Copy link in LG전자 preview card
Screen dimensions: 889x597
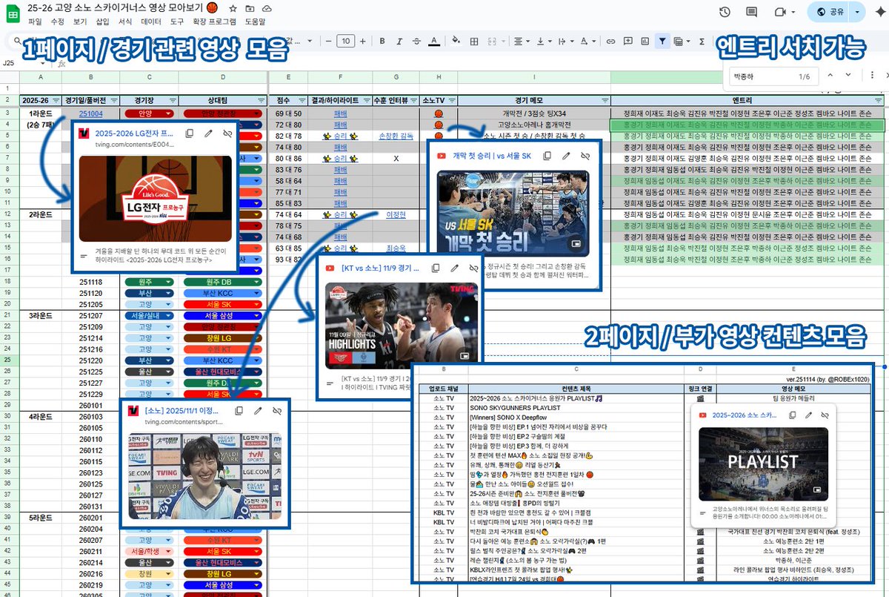pos(190,133)
